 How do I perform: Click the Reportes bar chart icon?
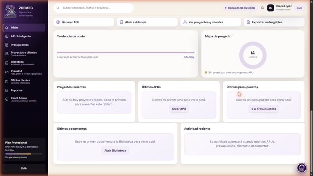coord(7,90)
